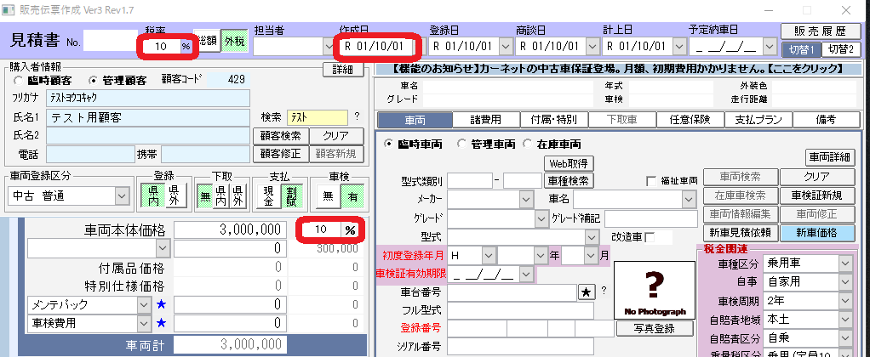The width and height of the screenshot is (870, 357).
Task: Click the 写真登録 button
Action: coord(655,329)
